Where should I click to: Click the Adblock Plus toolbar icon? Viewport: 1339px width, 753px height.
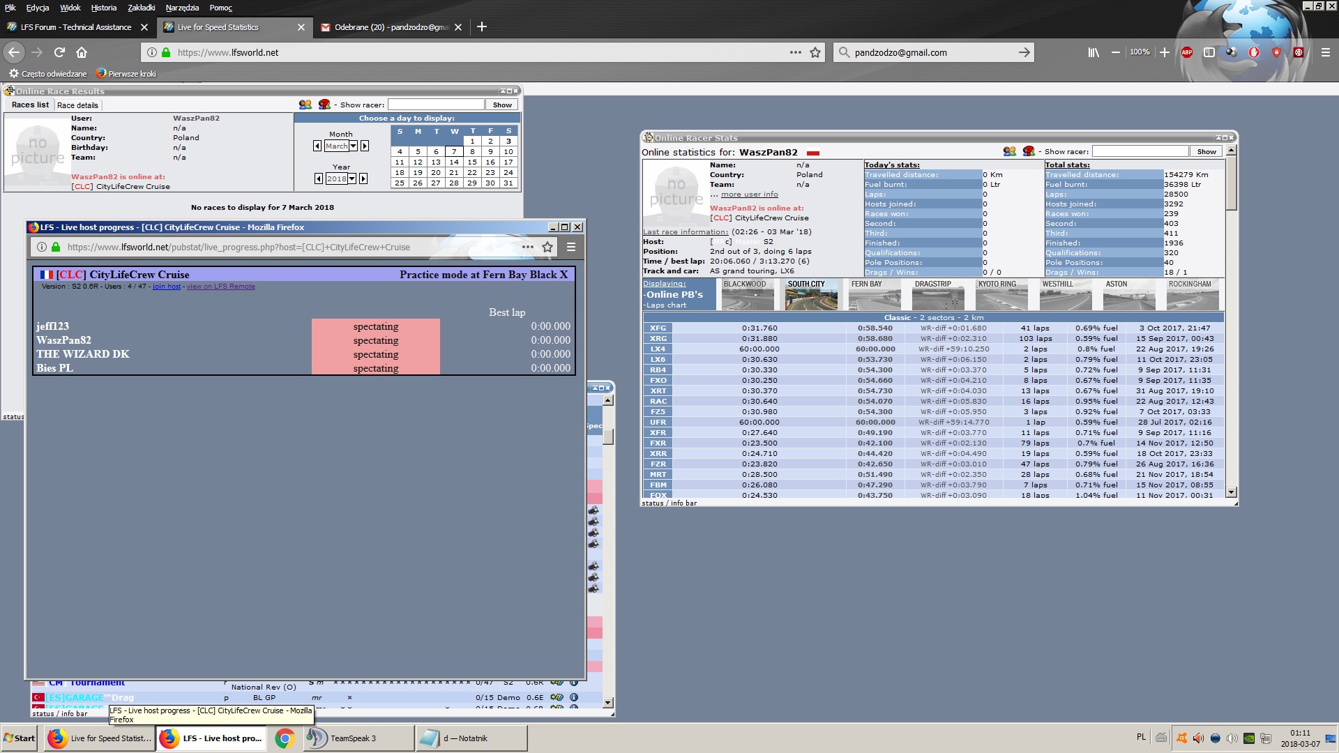point(1186,52)
